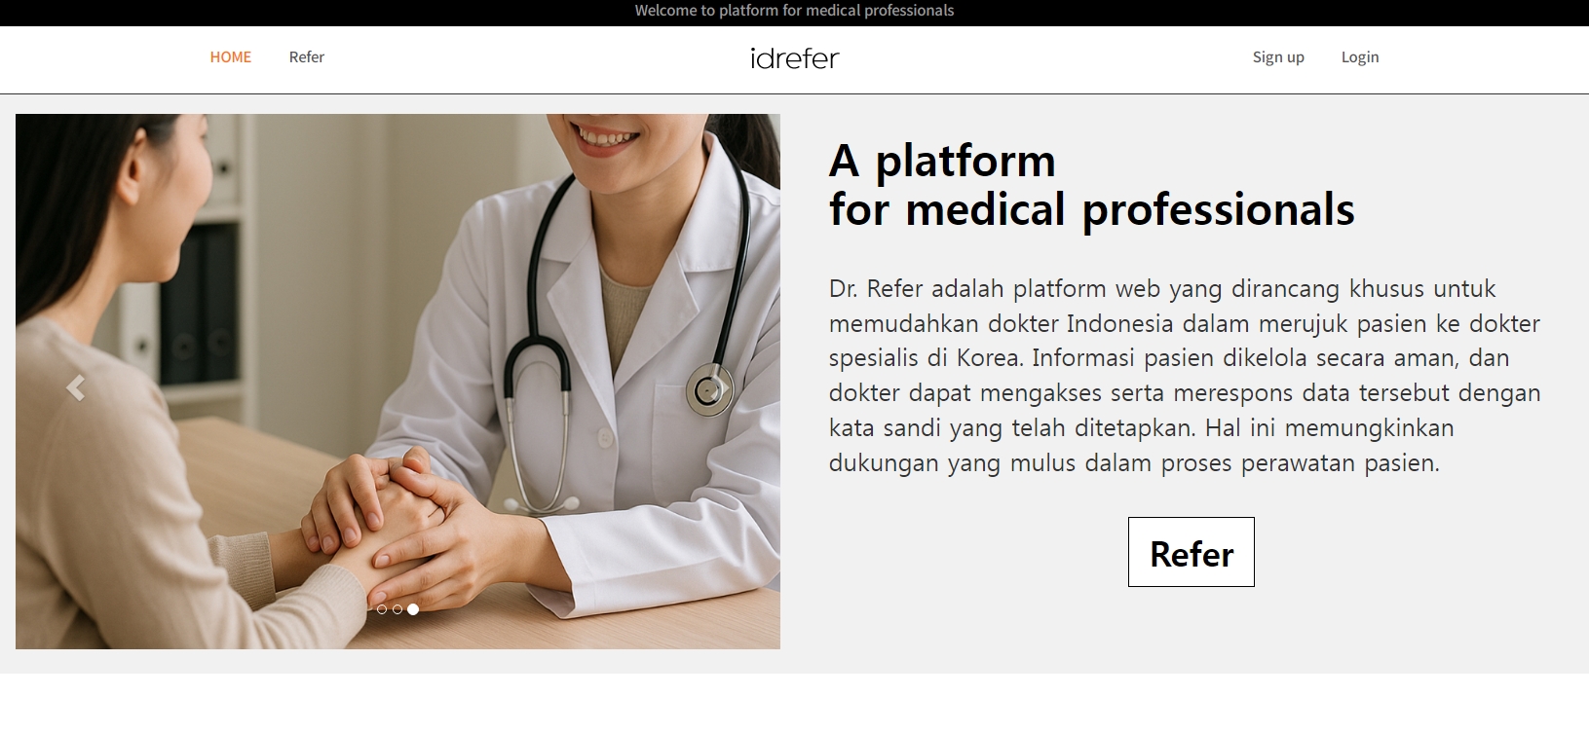Follow the Sign up link
This screenshot has width=1589, height=734.
[x=1278, y=57]
